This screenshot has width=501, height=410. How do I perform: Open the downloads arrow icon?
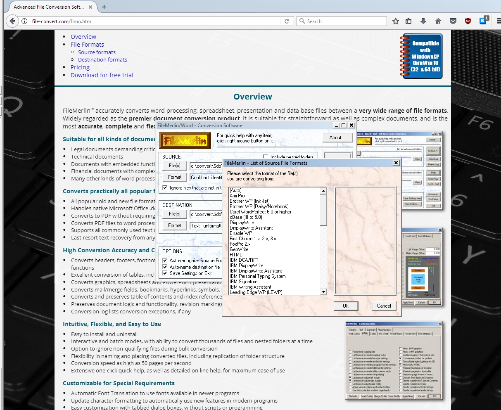(423, 21)
